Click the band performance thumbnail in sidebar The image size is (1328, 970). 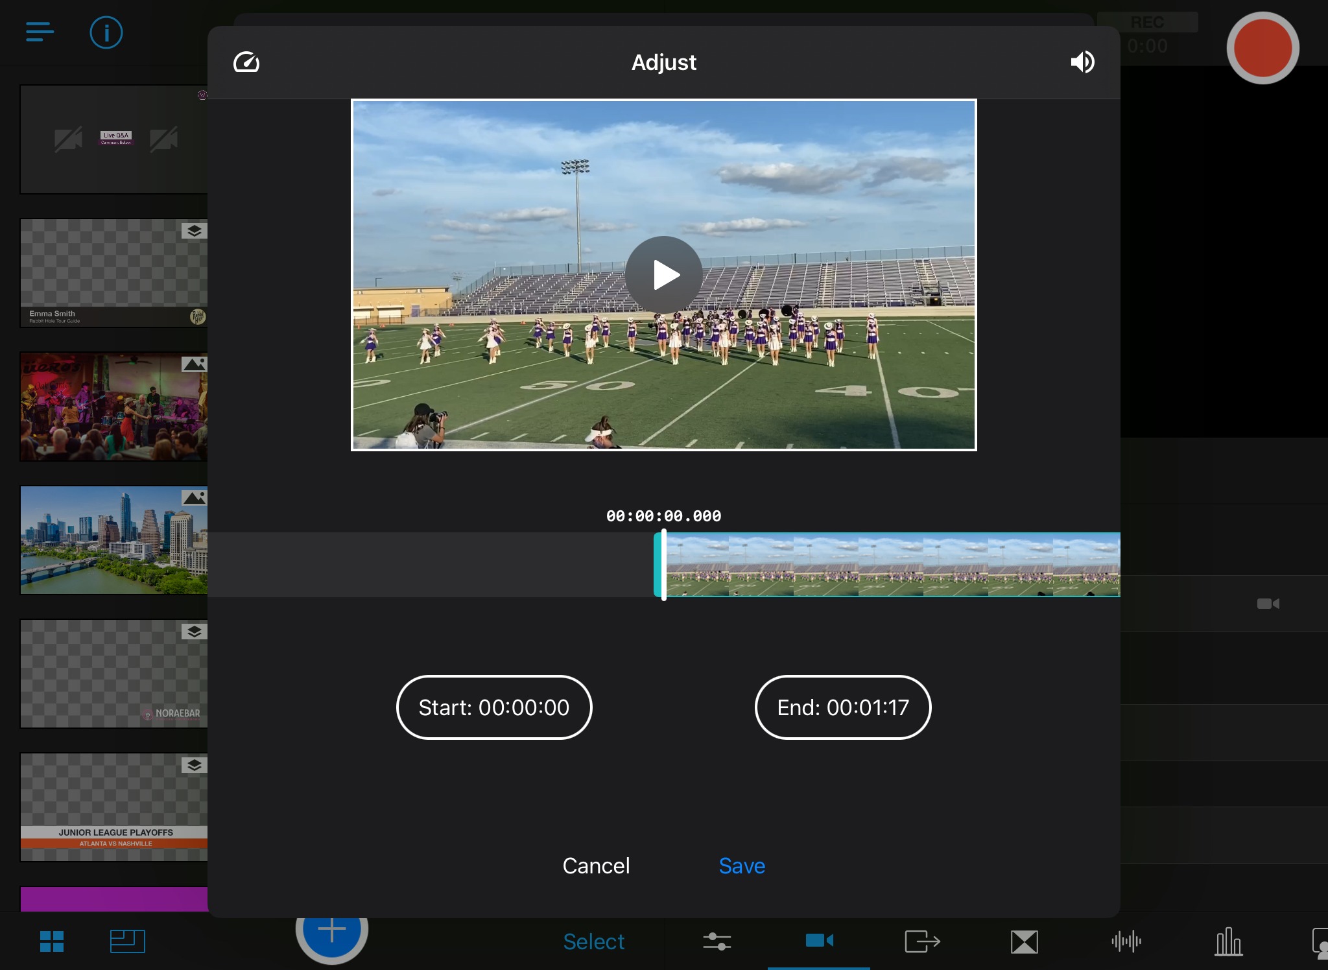click(113, 406)
